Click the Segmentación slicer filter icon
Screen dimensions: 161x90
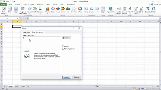coord(103,10)
